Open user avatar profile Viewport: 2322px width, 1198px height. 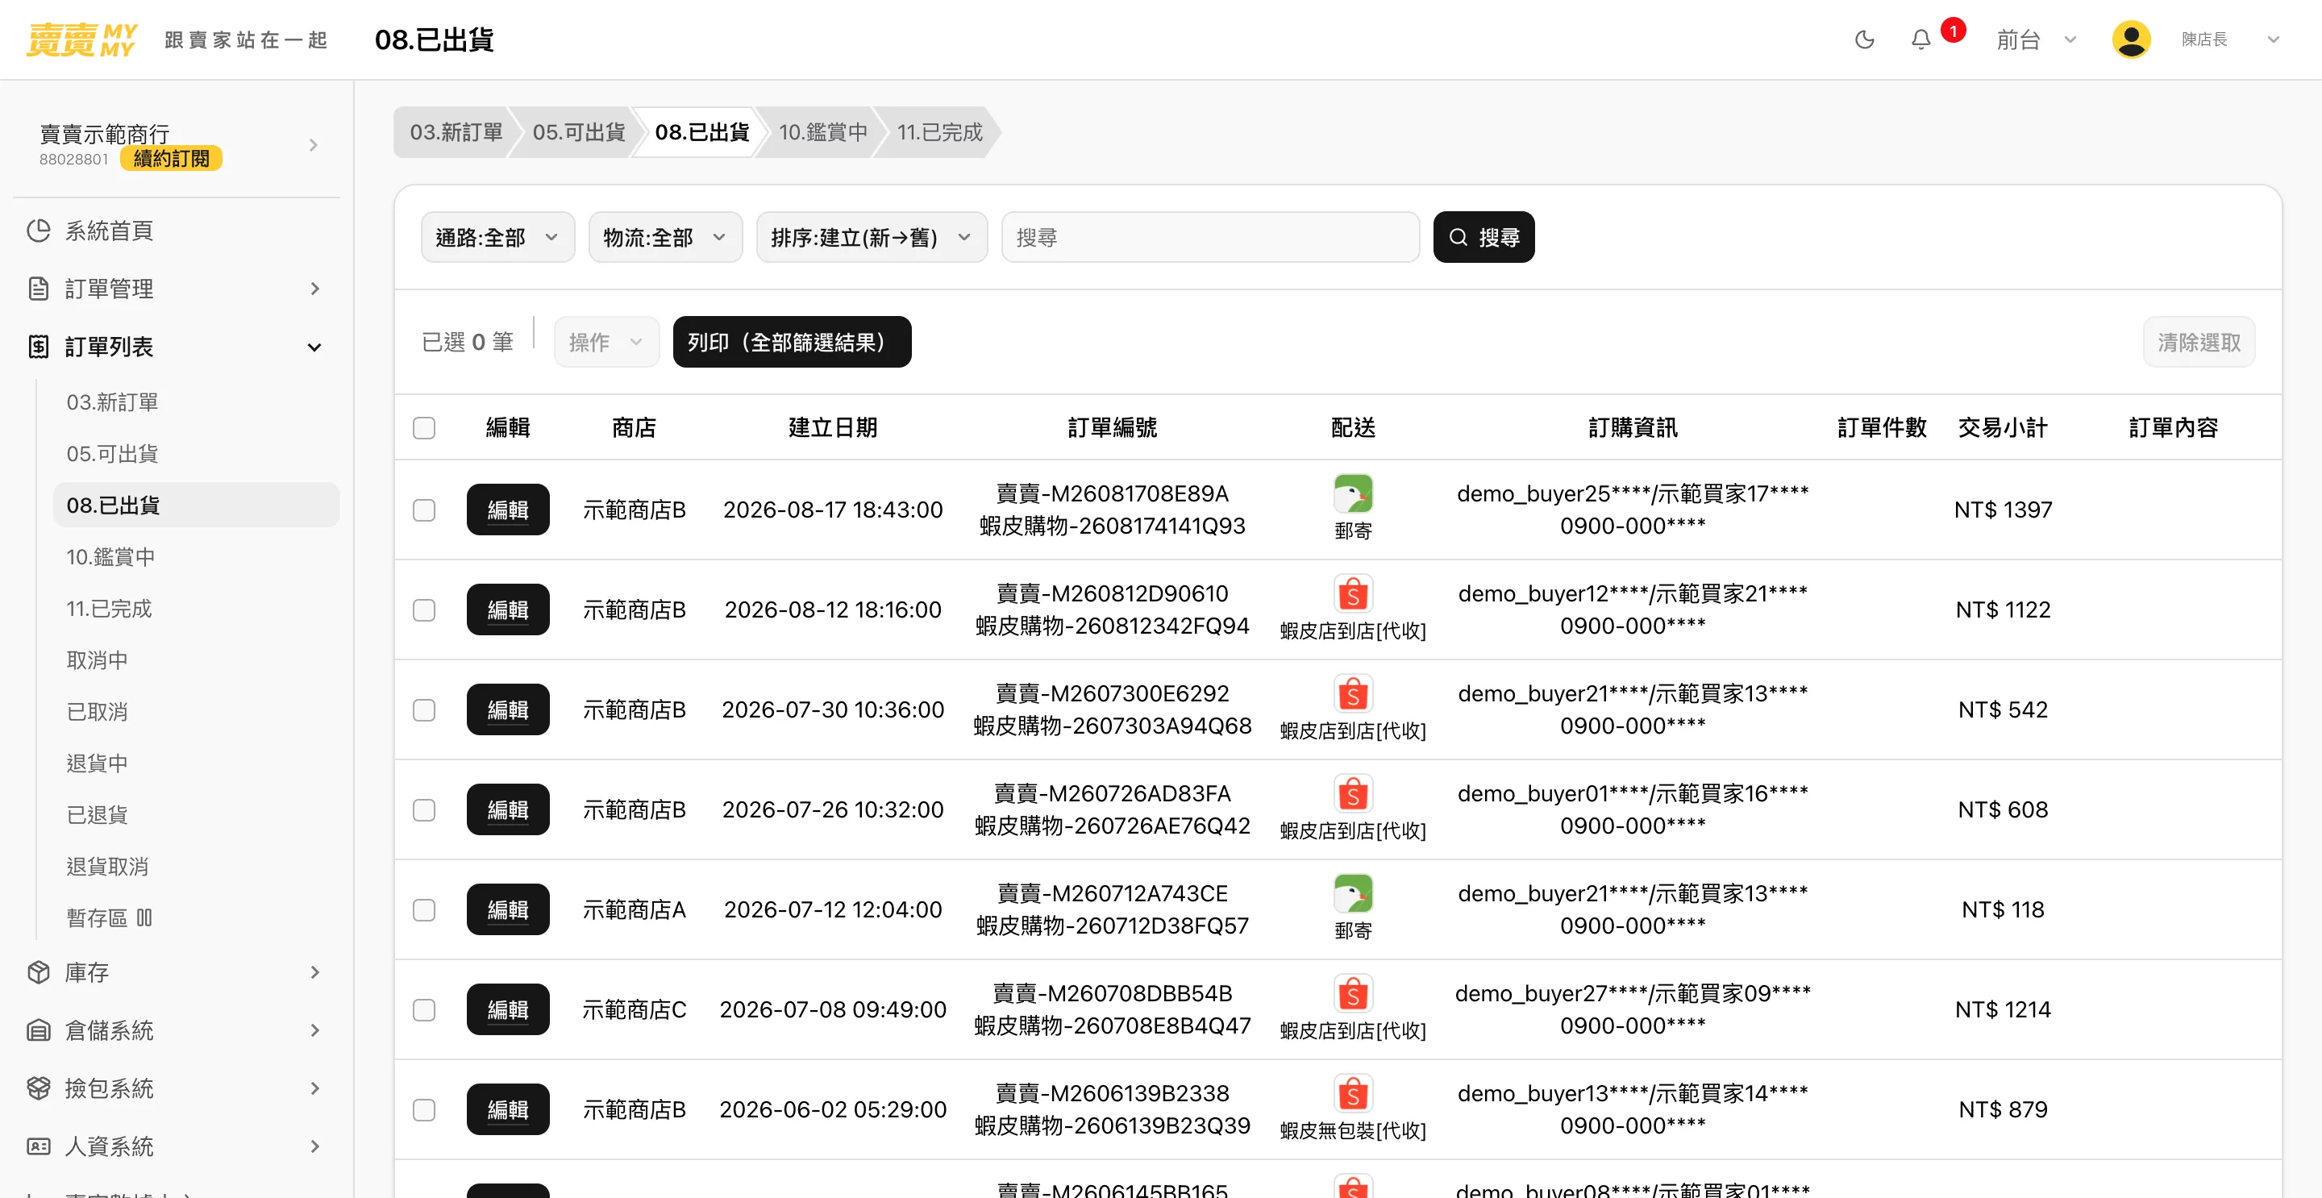click(x=2131, y=40)
